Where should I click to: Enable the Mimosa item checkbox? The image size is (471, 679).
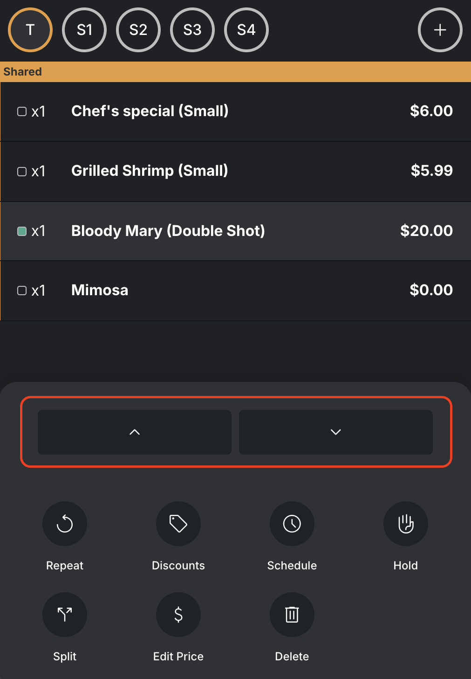(x=22, y=291)
